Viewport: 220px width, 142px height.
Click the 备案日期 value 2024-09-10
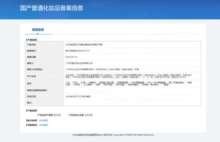pyautogui.click(x=72, y=57)
